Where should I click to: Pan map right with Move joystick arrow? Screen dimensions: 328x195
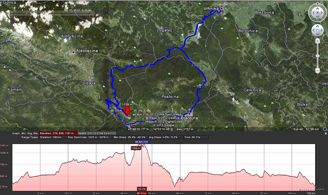click(x=322, y=30)
